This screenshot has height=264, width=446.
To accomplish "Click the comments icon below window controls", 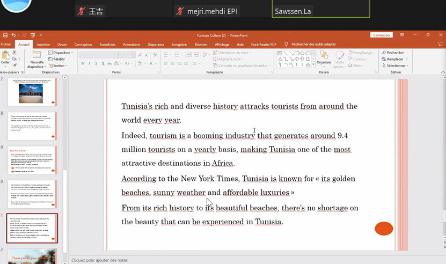I will (x=441, y=45).
